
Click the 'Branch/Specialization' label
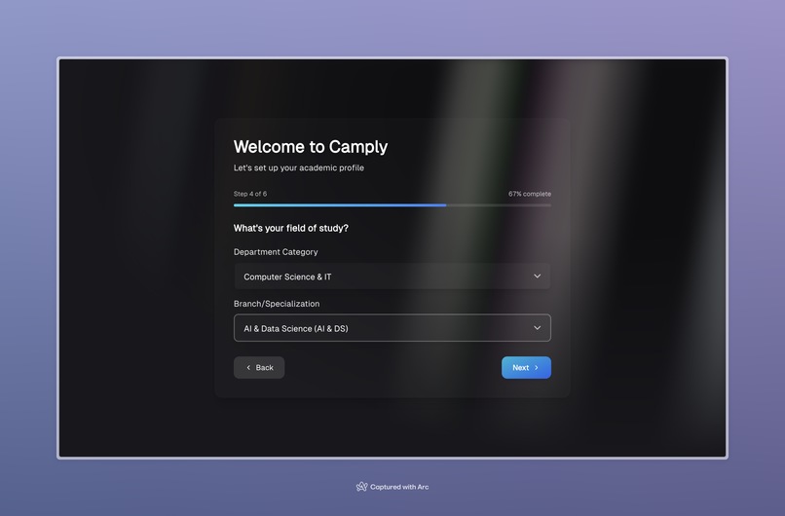pos(277,304)
